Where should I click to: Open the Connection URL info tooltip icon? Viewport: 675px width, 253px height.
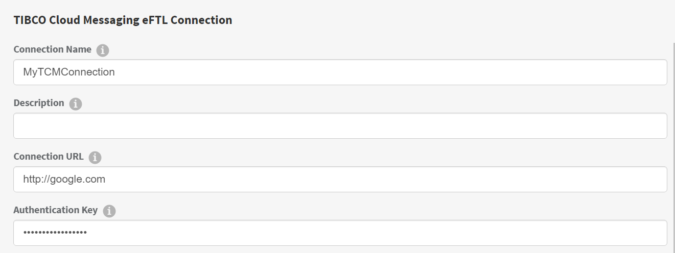tap(95, 157)
